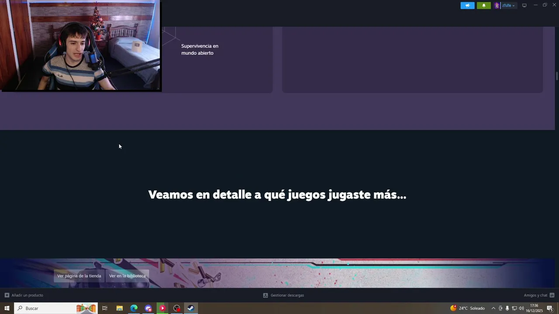Open the purple game controller taskbar app
Viewport: 559px width, 314px height.
pyautogui.click(x=148, y=308)
